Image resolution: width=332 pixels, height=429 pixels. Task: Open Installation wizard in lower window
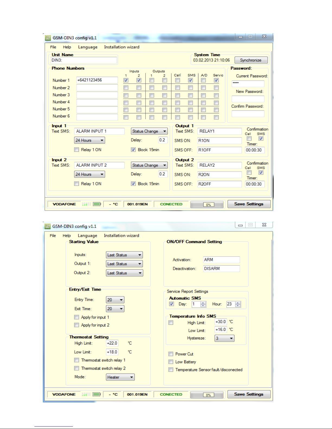click(x=121, y=236)
